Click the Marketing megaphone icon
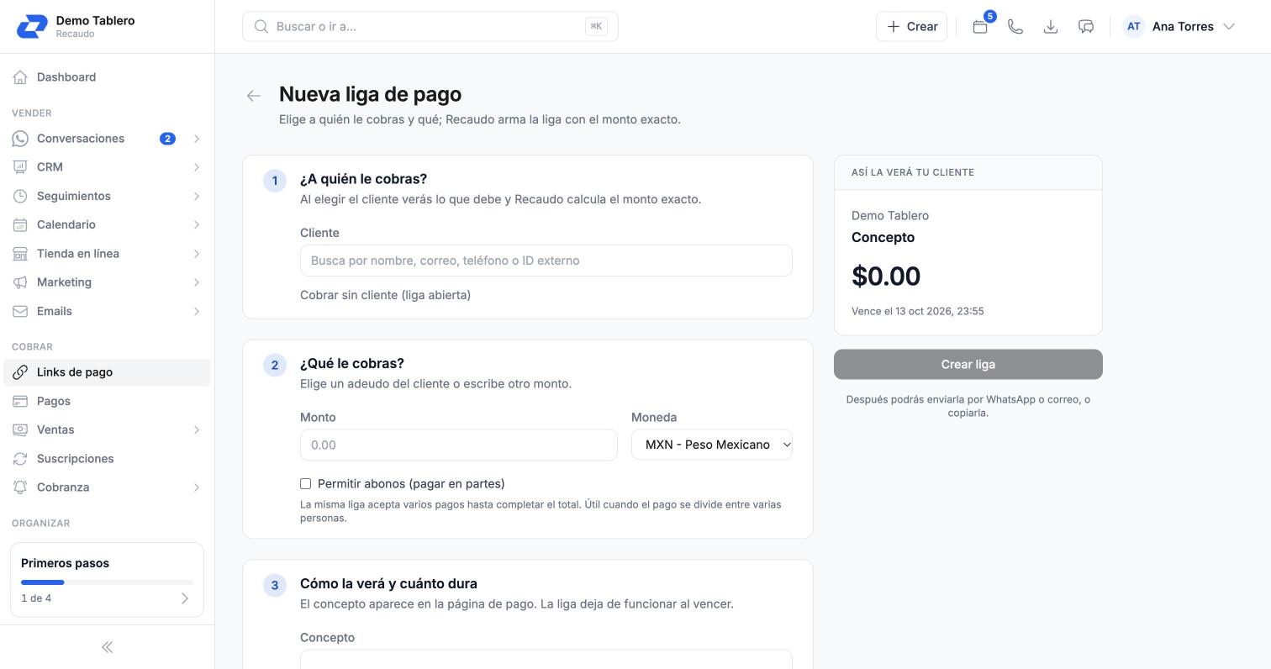Image resolution: width=1271 pixels, height=669 pixels. coord(20,282)
